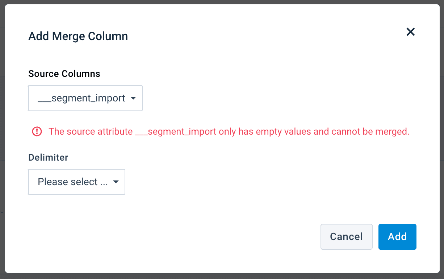444x279 pixels.
Task: Select the ___segment_import text in the dropdown
Action: (x=81, y=98)
